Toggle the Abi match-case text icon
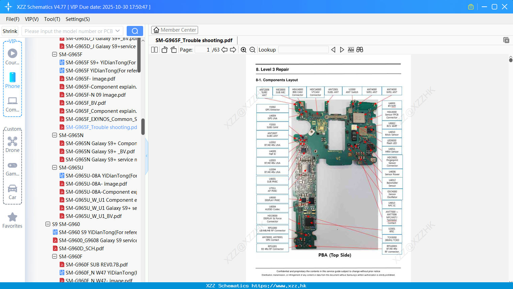 (351, 50)
